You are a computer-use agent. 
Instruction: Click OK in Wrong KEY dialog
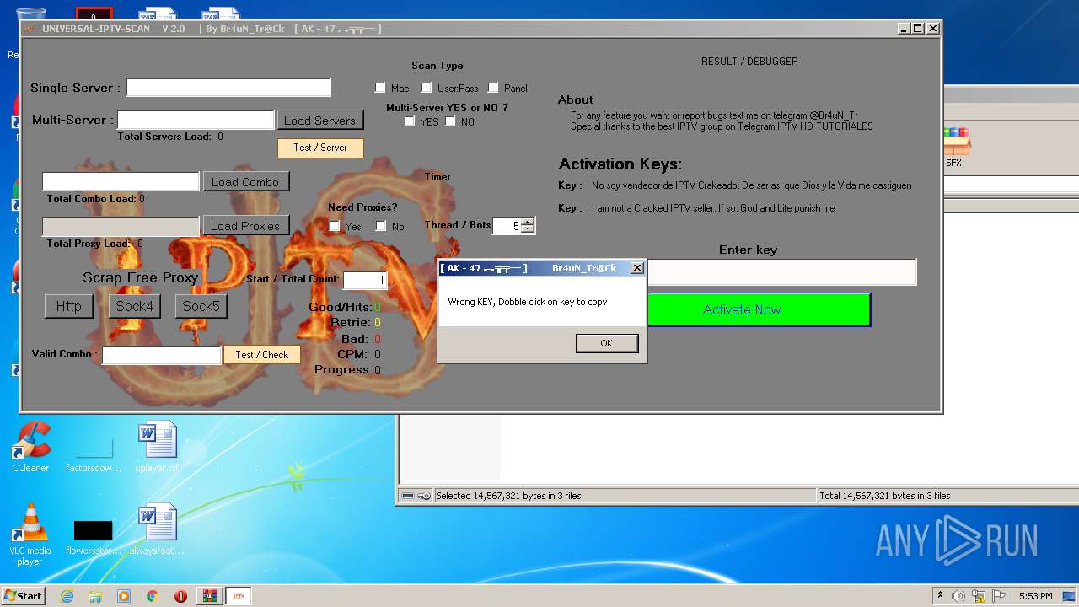607,343
